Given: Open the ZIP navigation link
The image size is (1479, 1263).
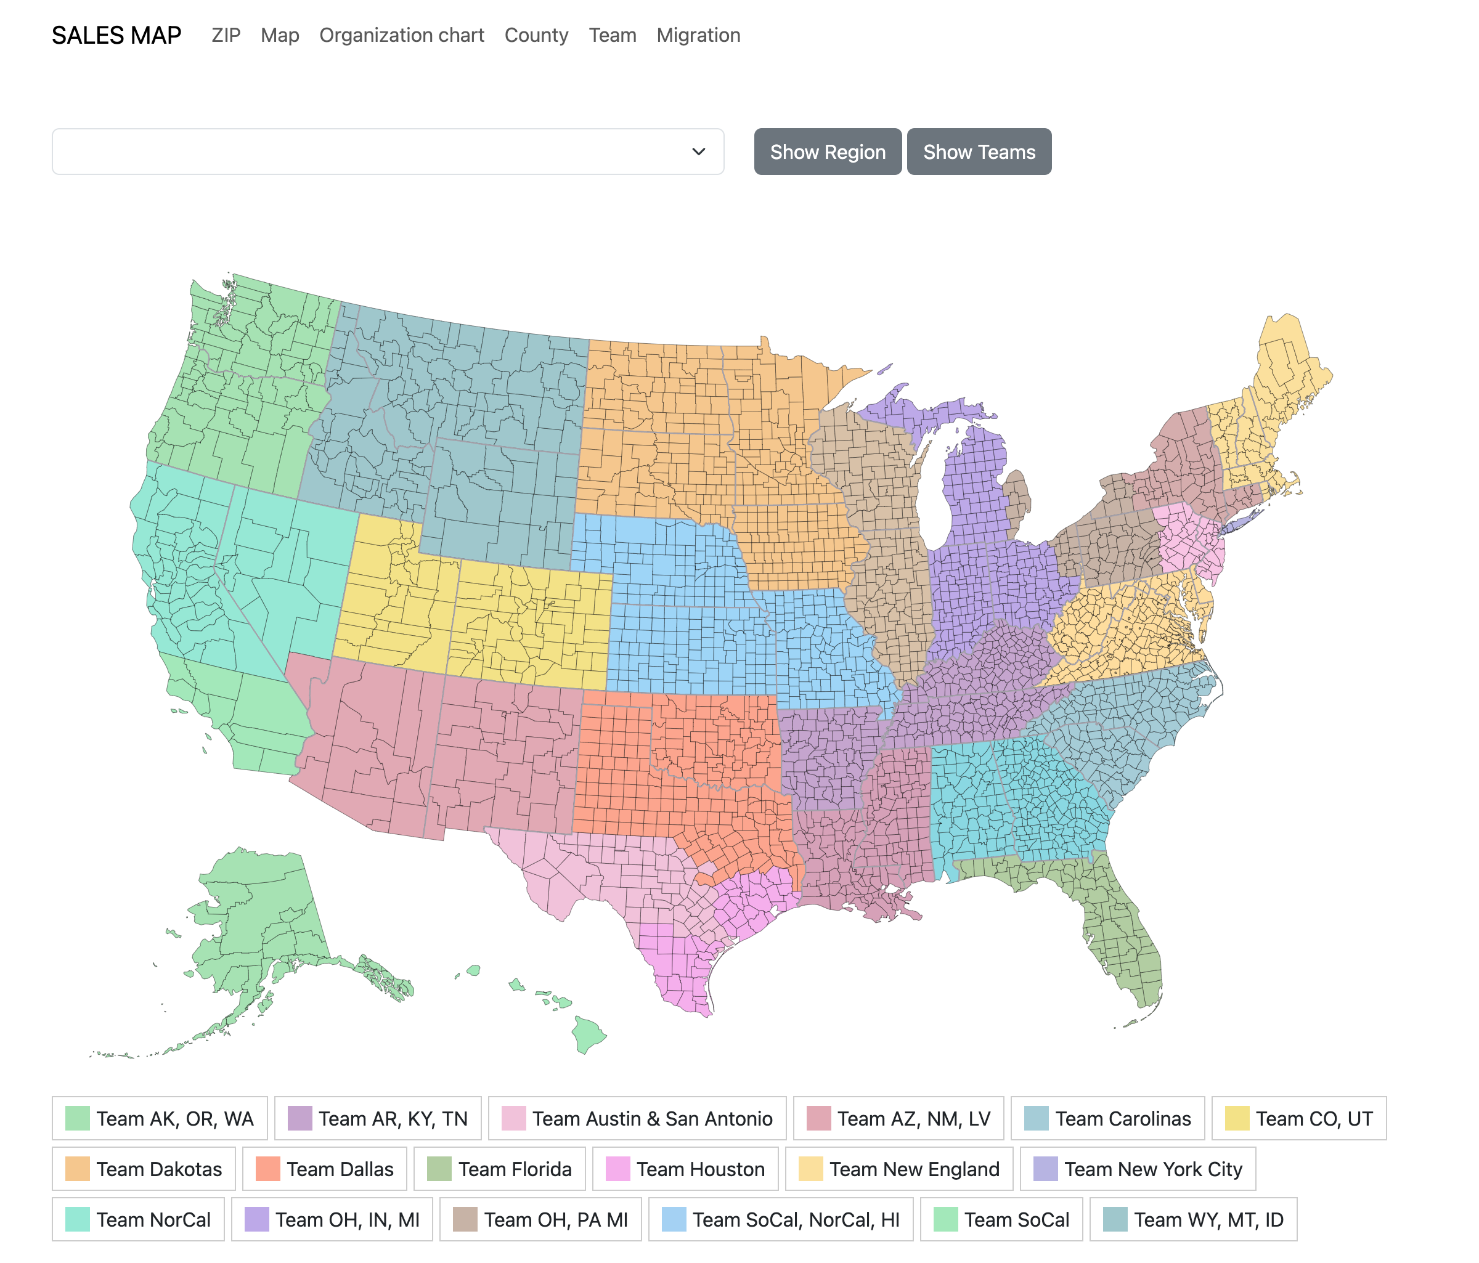Looking at the screenshot, I should point(226,35).
